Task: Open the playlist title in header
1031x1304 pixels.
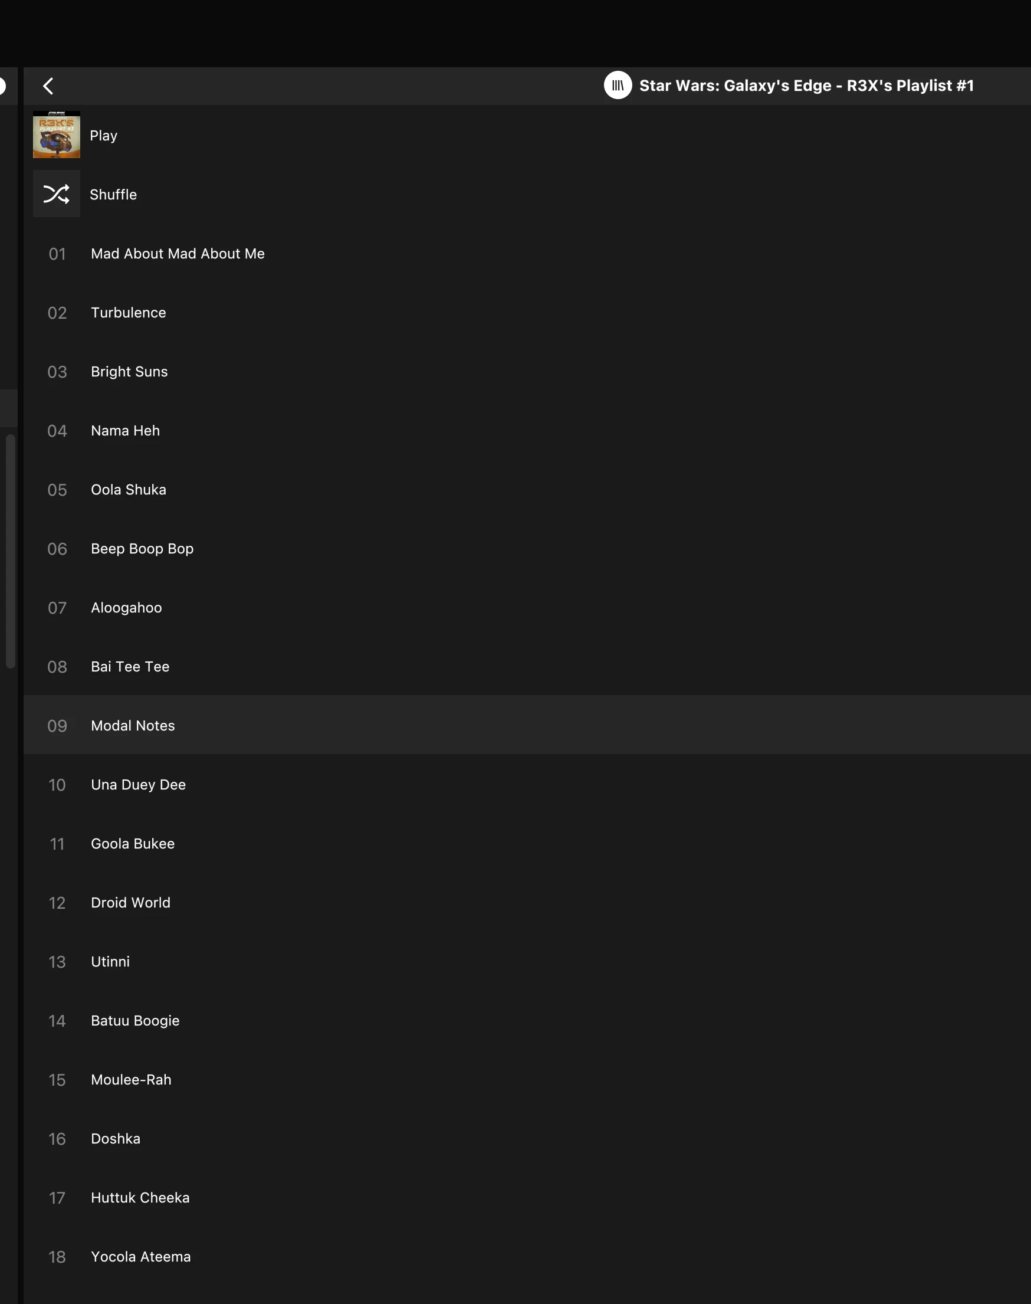Action: tap(806, 86)
